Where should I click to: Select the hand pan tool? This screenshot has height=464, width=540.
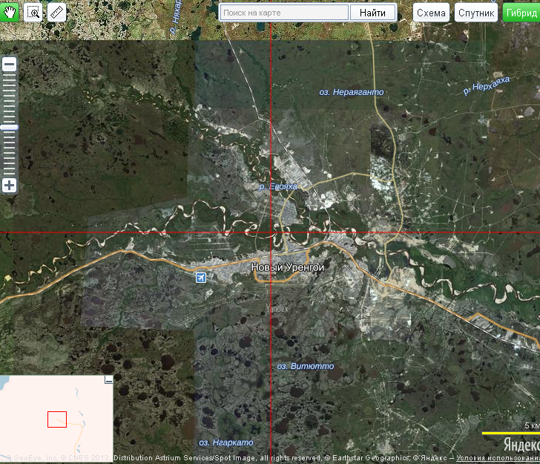pos(10,12)
